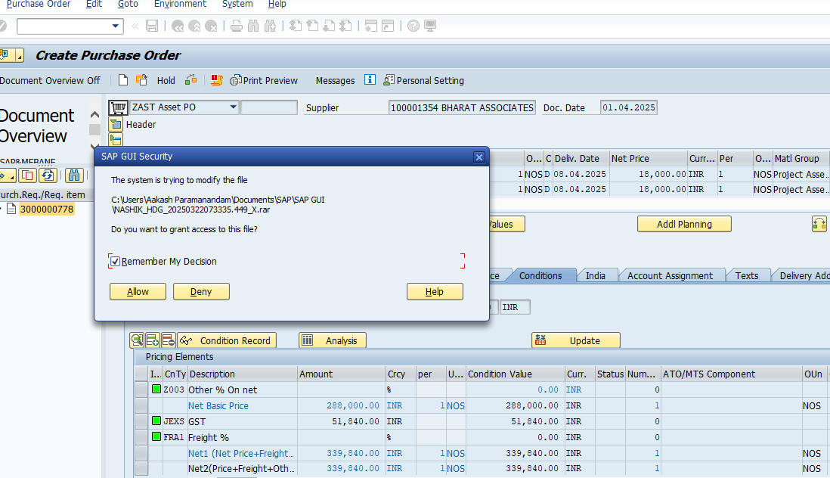Image resolution: width=830 pixels, height=478 pixels.
Task: Click the Doc. Date input field
Action: point(628,107)
